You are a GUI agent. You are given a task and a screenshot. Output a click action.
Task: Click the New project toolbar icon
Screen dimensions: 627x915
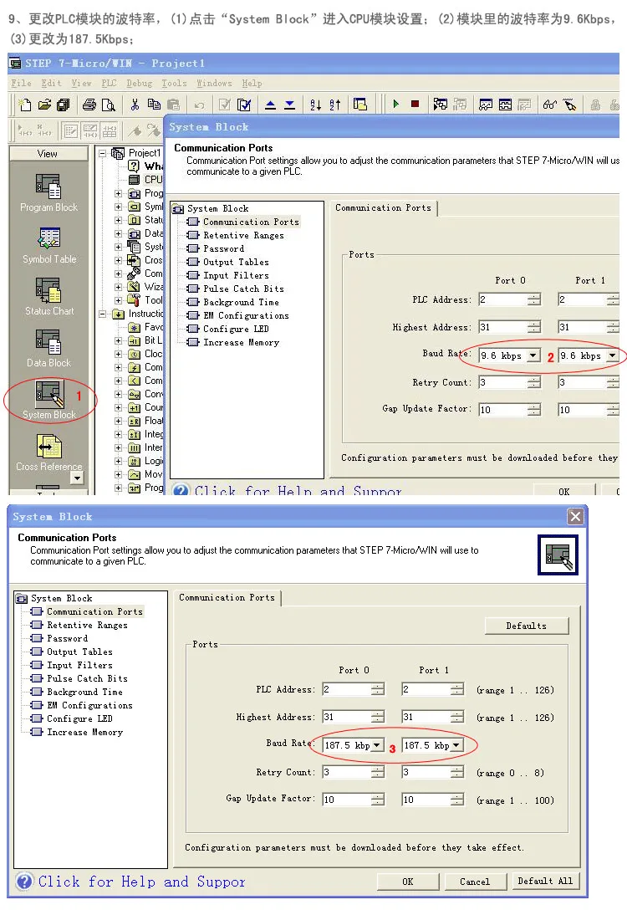click(24, 105)
